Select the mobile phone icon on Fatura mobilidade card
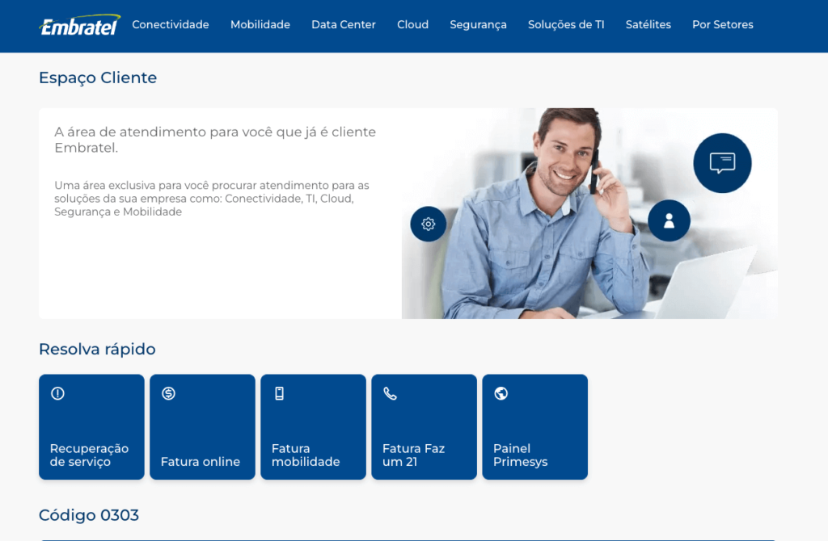 (x=279, y=393)
